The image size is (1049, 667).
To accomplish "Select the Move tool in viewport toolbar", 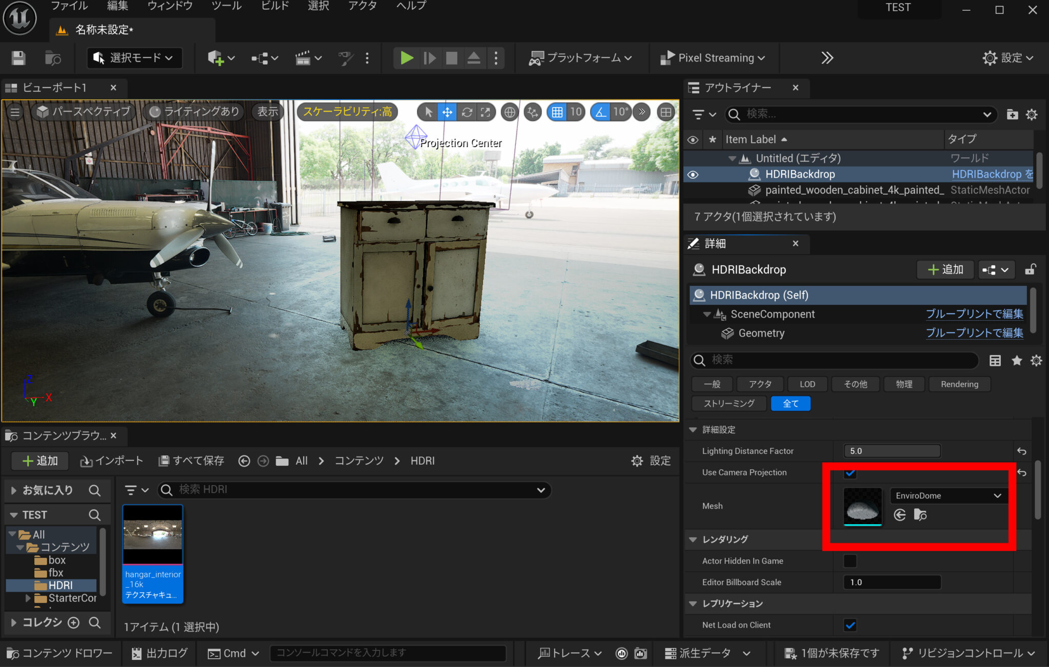I will [x=447, y=112].
